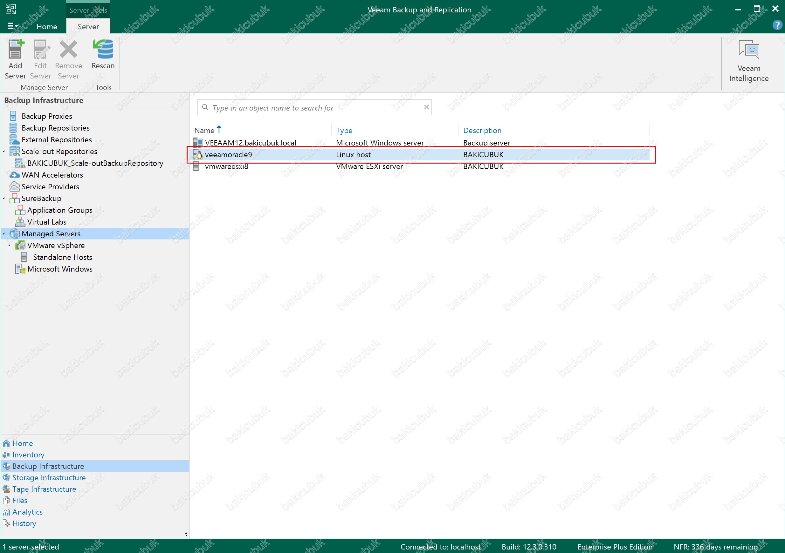Click the Remove Server icon
785x553 pixels.
coord(68,50)
